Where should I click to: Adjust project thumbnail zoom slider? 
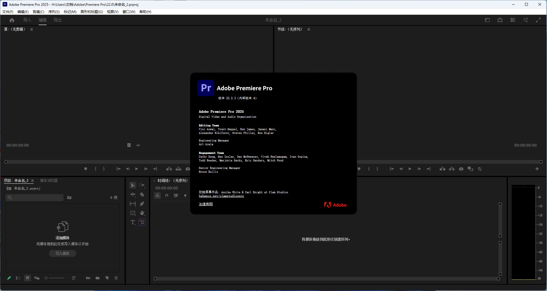click(x=54, y=278)
